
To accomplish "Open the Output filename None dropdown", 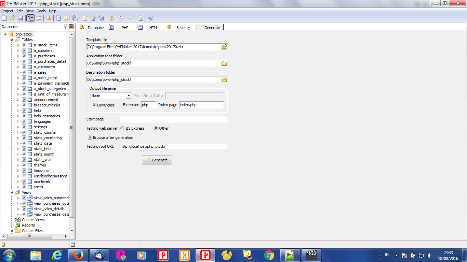I will click(x=129, y=96).
